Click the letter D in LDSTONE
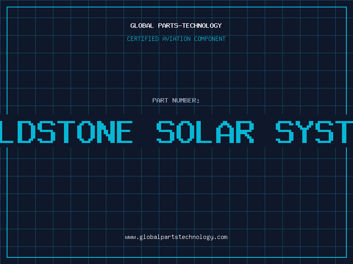353x264 pixels. 26,131
